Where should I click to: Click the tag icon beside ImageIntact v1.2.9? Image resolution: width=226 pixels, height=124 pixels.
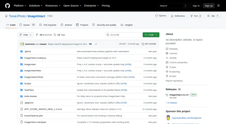167,95
